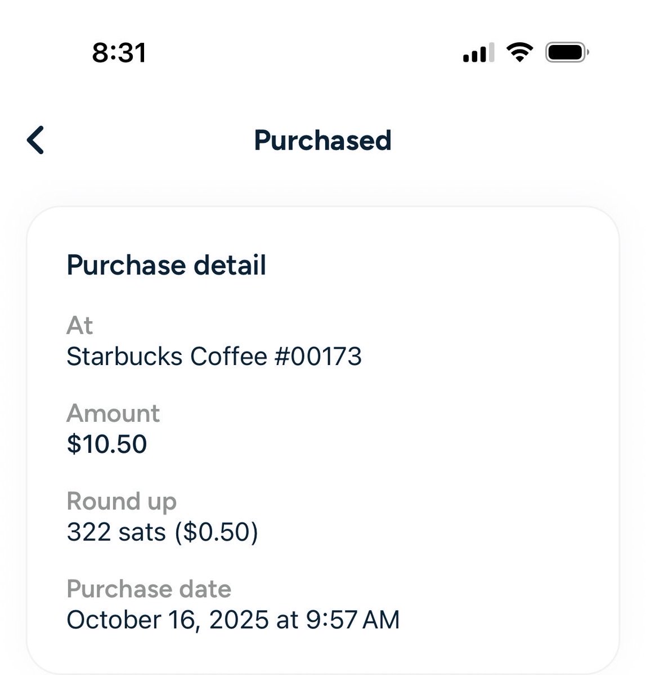Tap the cellular signal bars icon
The width and height of the screenshot is (646, 675).
(x=479, y=52)
